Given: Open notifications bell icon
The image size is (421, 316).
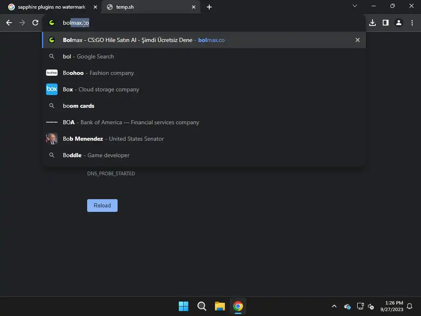Looking at the screenshot, I should click(x=409, y=306).
